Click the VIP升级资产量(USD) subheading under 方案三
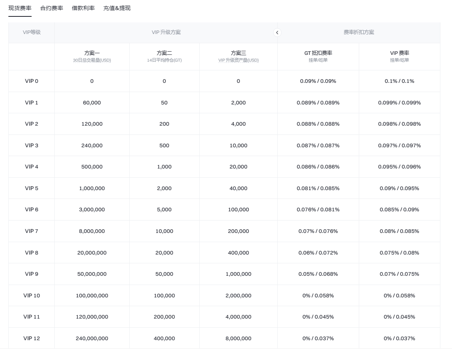The width and height of the screenshot is (452, 349). pyautogui.click(x=238, y=60)
